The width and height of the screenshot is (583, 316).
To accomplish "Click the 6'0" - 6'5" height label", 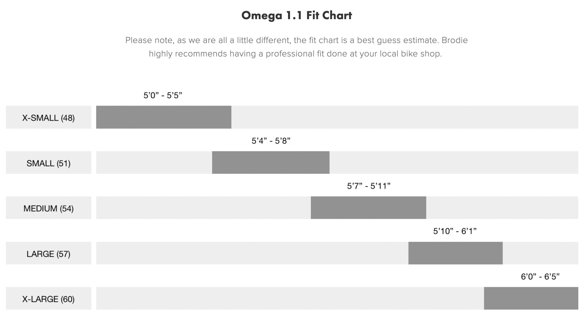I will pos(540,276).
